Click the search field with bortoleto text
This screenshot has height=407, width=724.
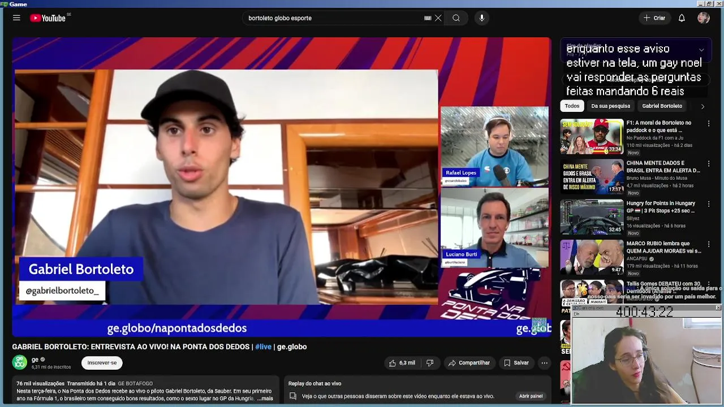335,18
